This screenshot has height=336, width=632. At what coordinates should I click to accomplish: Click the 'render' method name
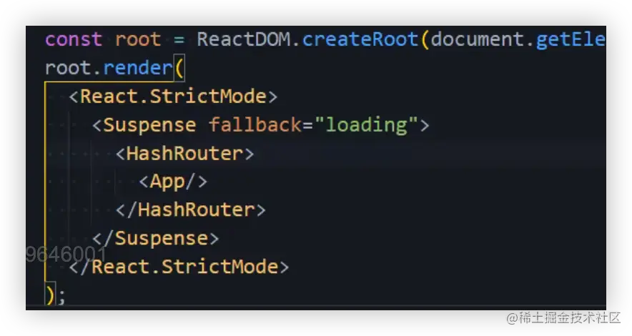138,68
